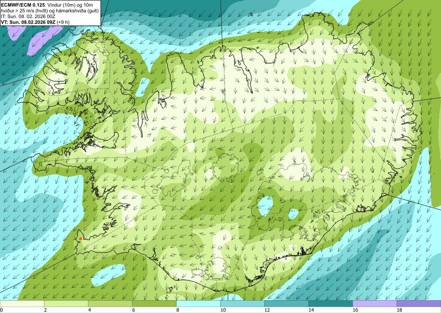The width and height of the screenshot is (441, 313).
Task: Click legend scale label "8"
Action: click(x=177, y=310)
